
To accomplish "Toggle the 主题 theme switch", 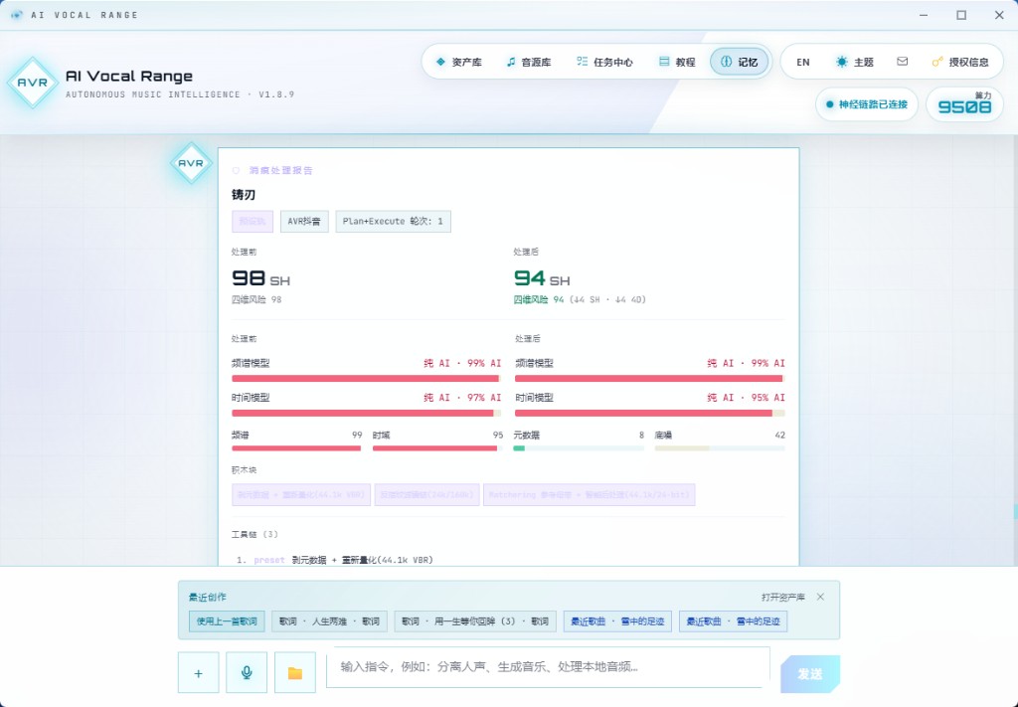I will [854, 62].
